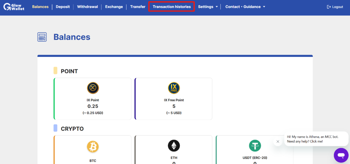
Task: Dismiss the Athena chat bubble
Action: (278, 141)
